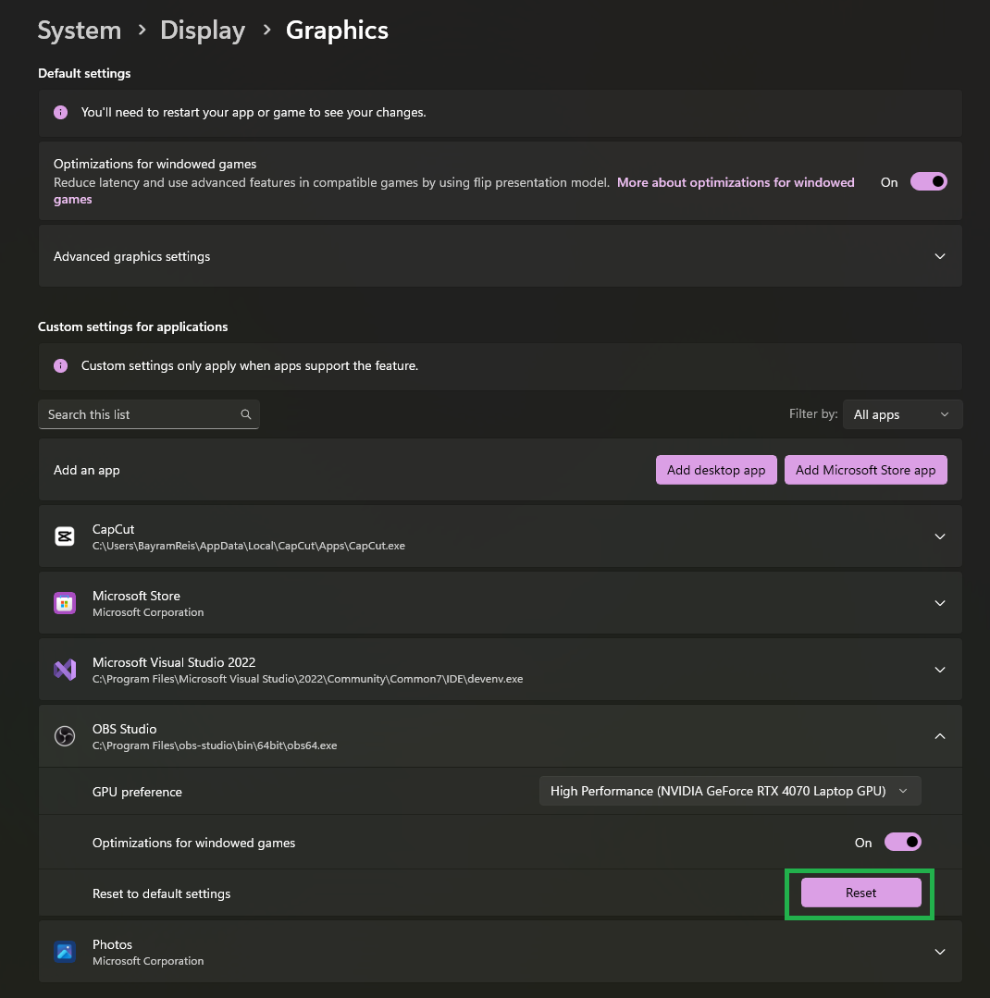Go to Display in breadcrumb
Image resolution: width=990 pixels, height=998 pixels.
pos(203,31)
